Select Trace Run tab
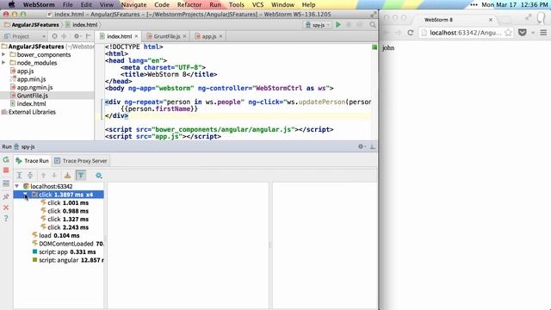Screen dimensions: 551x310 click(x=33, y=161)
